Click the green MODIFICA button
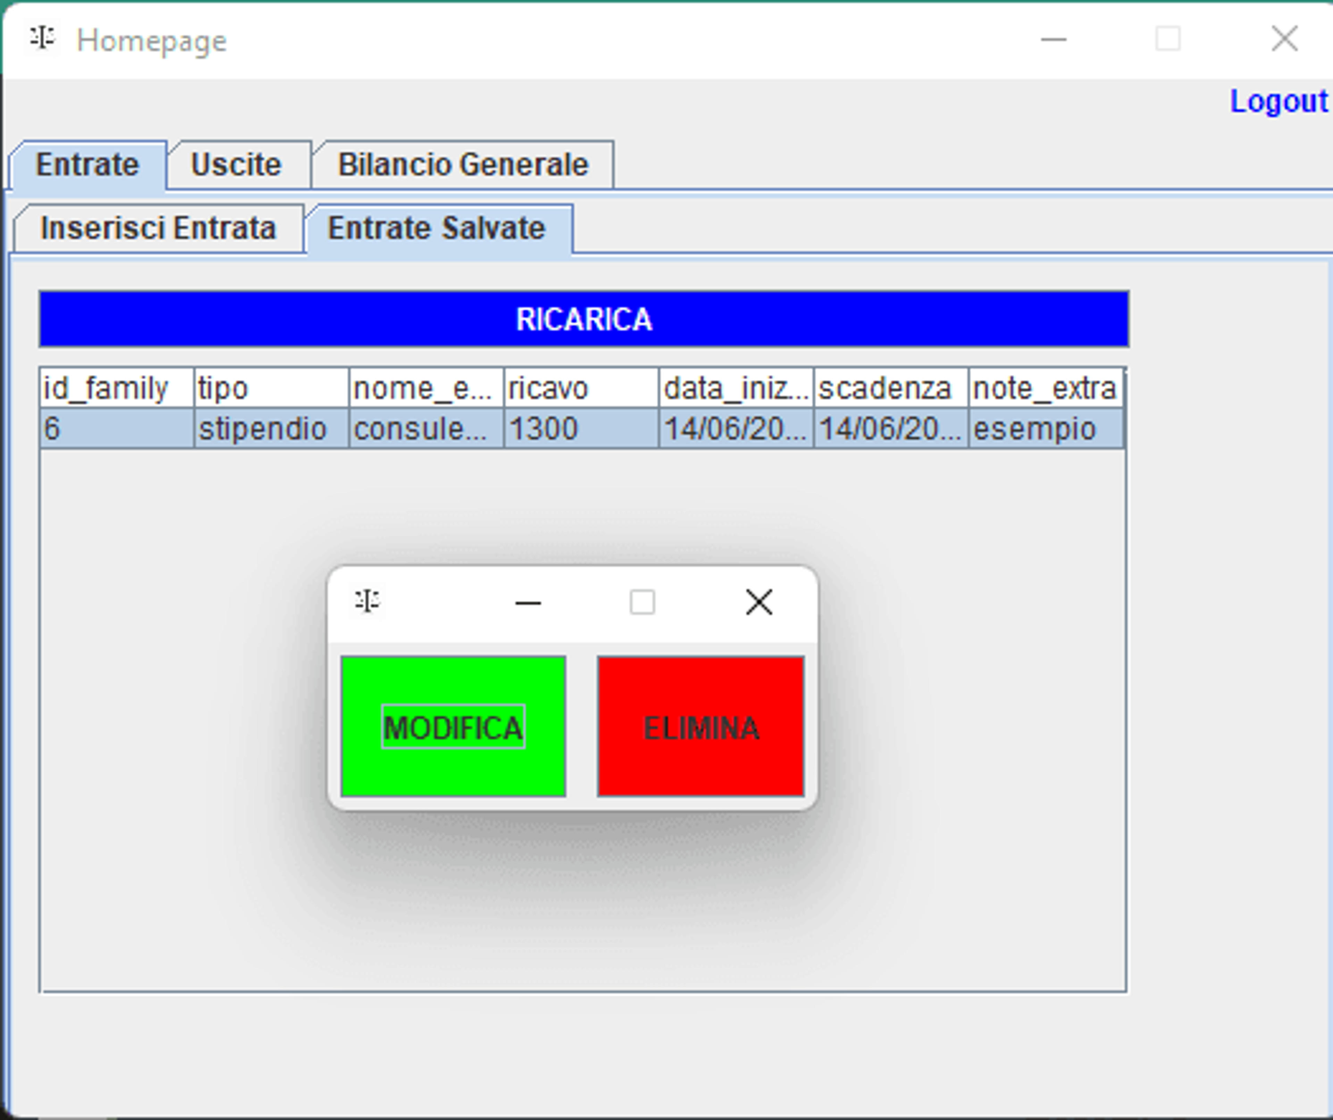1333x1120 pixels. click(453, 726)
